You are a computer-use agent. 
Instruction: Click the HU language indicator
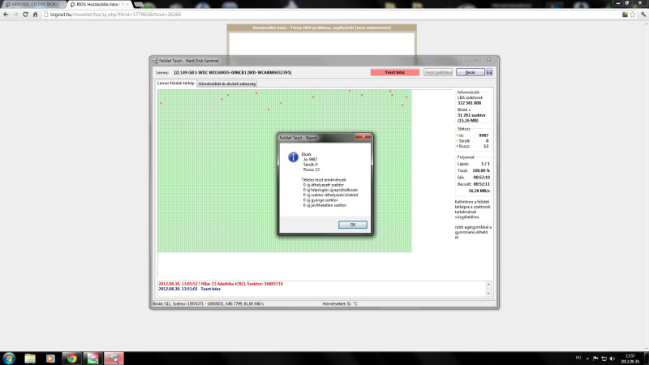[578, 358]
